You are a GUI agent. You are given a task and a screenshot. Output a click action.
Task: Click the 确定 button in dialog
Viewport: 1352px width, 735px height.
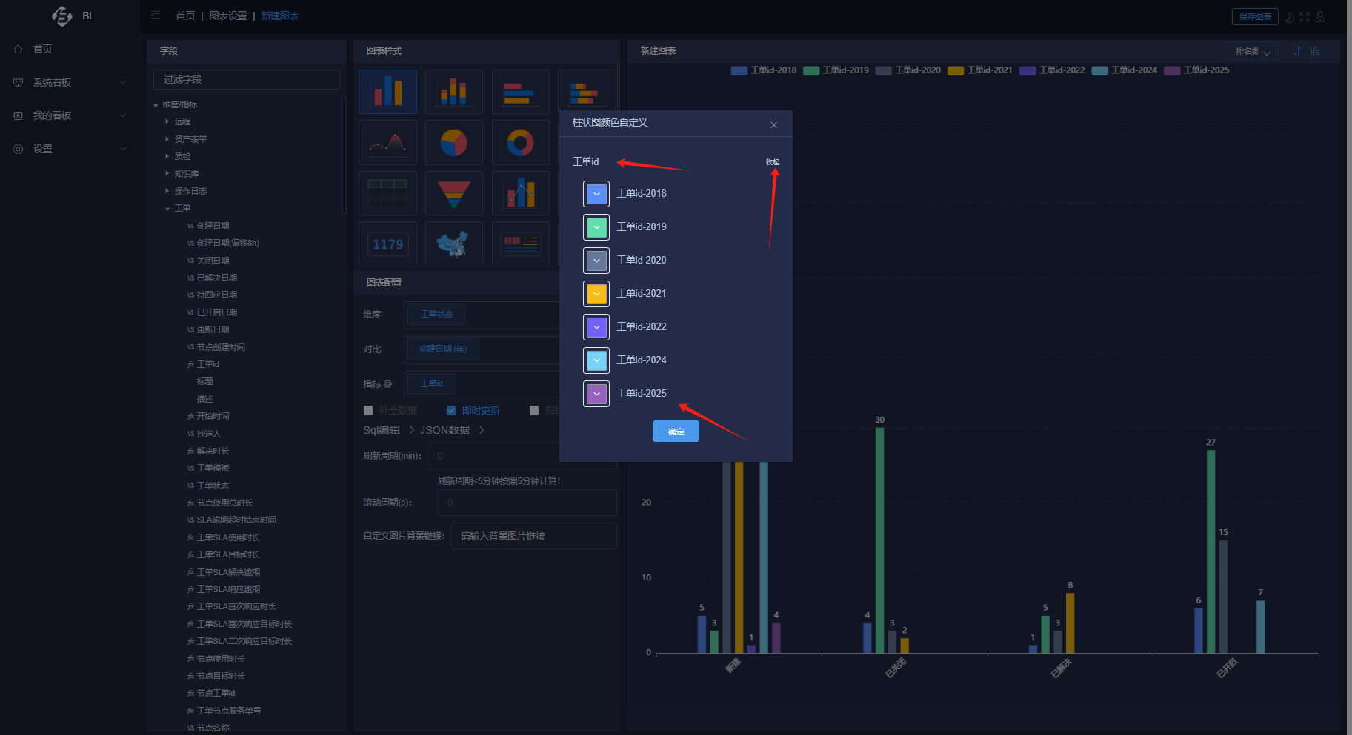point(676,432)
